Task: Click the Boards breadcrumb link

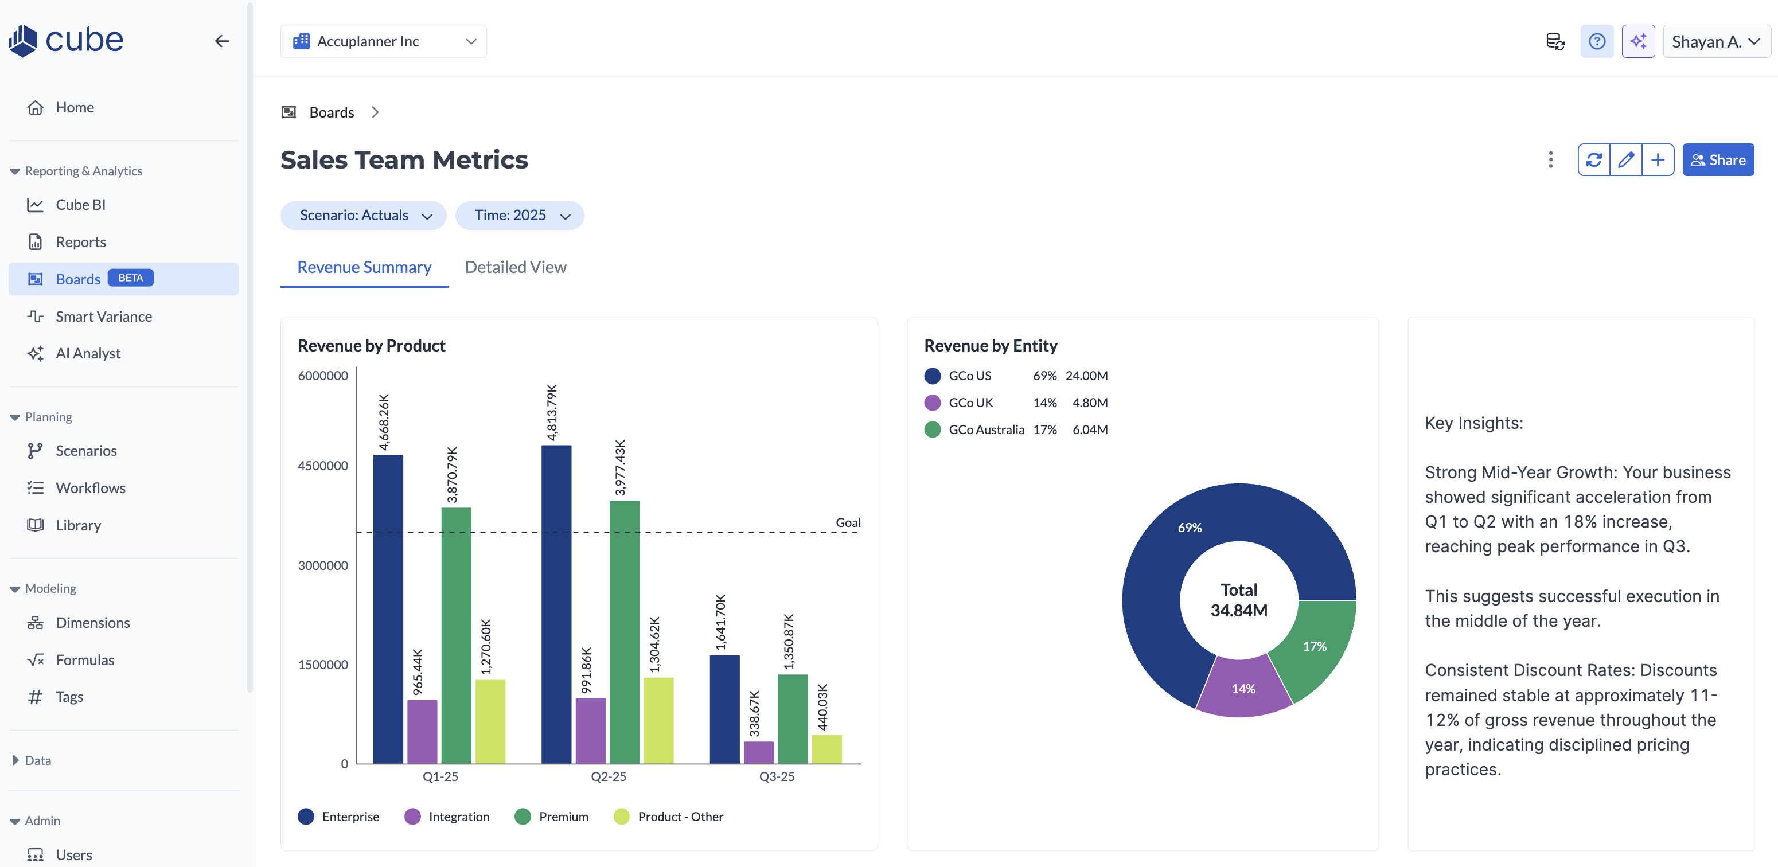Action: point(332,112)
